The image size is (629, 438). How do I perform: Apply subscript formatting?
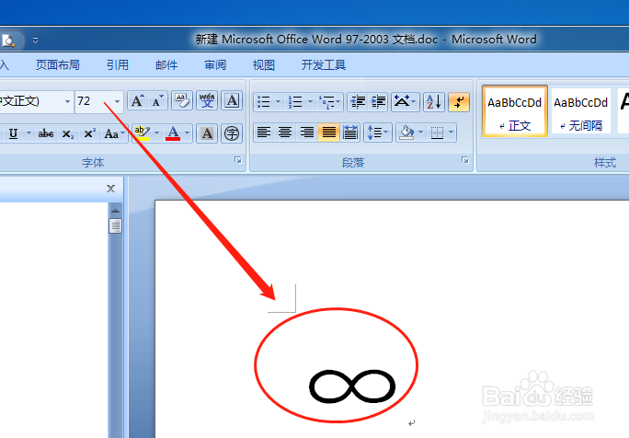click(x=67, y=133)
